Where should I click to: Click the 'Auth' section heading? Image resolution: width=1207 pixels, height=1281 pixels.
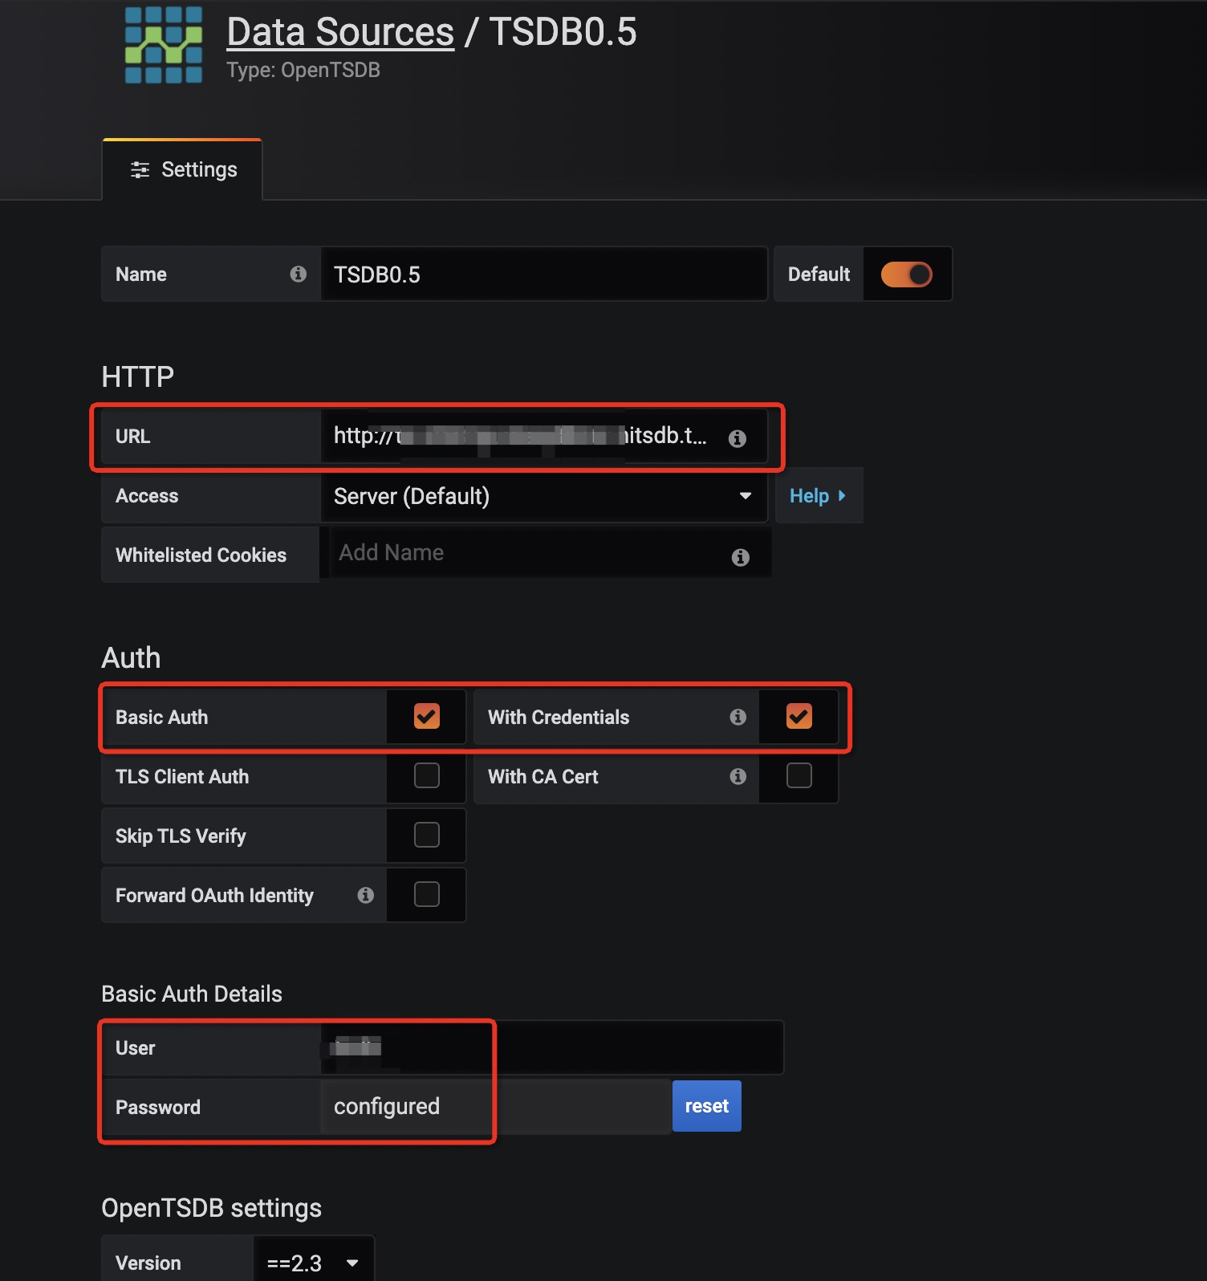[131, 657]
